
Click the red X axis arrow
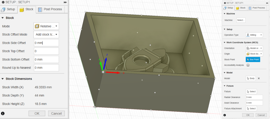pos(113,73)
